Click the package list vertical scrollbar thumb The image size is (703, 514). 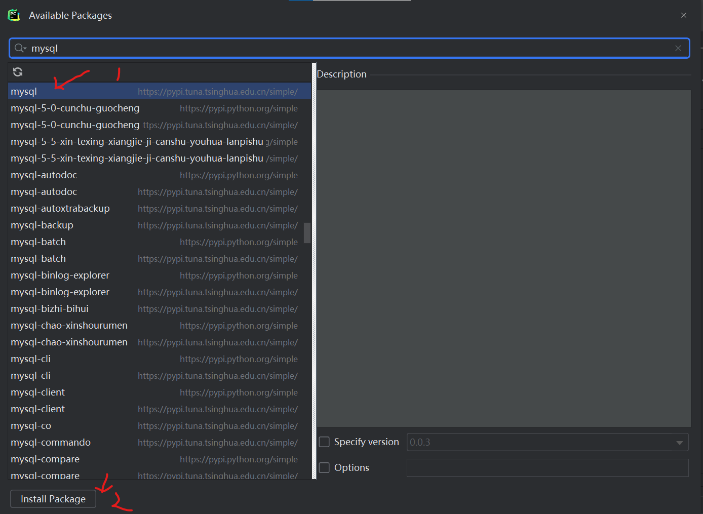307,233
